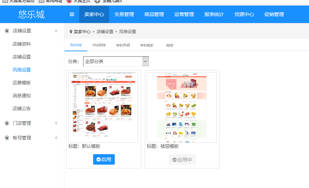The image size is (309, 188).
Task: Open 交易管理 in top navigation
Action: (124, 14)
